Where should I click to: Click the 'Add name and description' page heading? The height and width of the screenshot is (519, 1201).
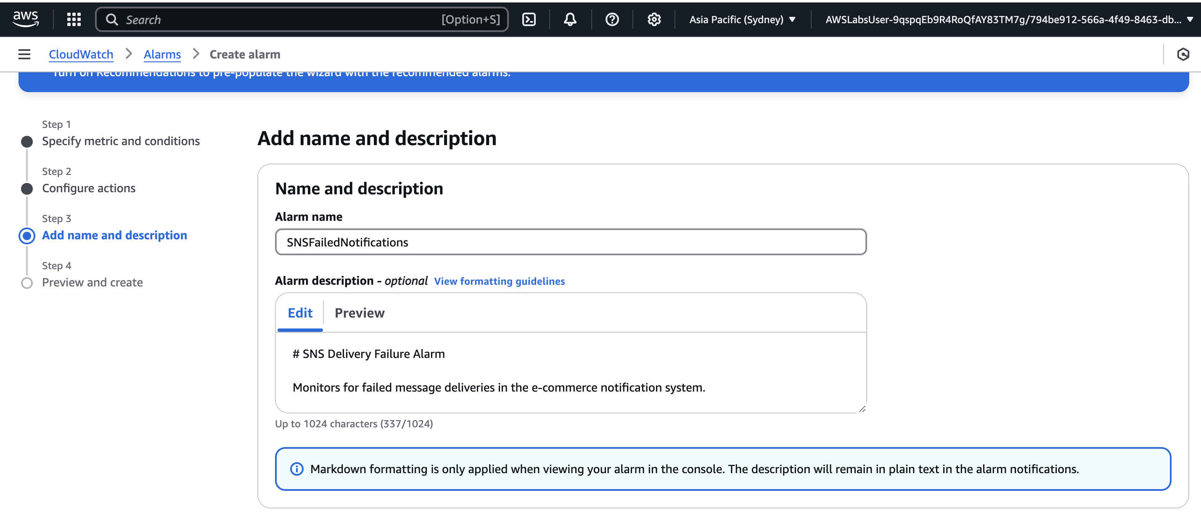coord(377,138)
